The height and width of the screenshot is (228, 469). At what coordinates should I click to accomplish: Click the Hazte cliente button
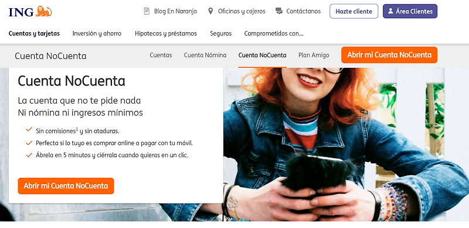point(354,11)
